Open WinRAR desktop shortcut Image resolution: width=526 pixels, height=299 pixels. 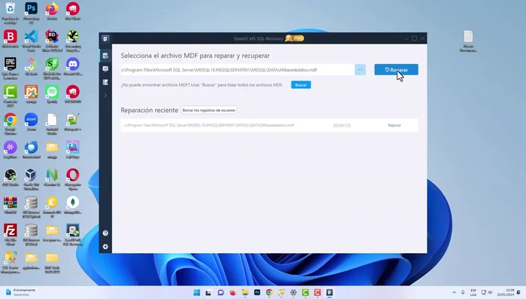tap(11, 205)
